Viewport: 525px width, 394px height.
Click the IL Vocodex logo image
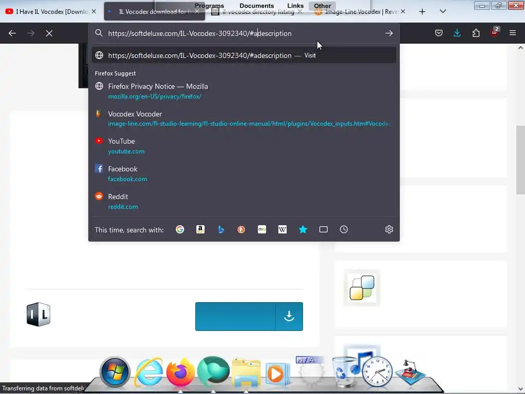(38, 314)
